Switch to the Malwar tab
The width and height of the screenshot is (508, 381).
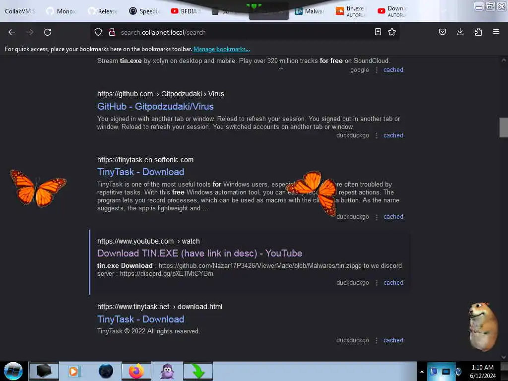[x=310, y=11]
